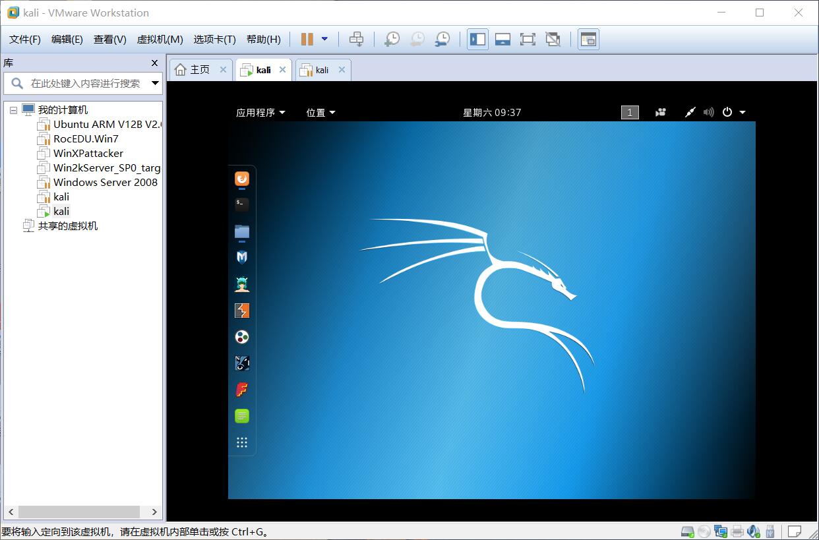819x540 pixels.
Task: Enter full screen mode from toolbar
Action: click(528, 40)
